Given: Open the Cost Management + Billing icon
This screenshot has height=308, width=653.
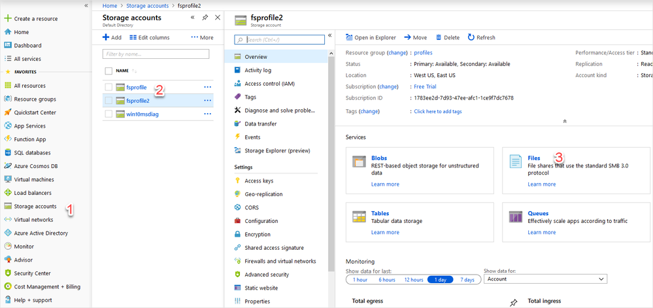Looking at the screenshot, I should coord(7,286).
